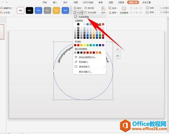Viewport: 169px width, 134px height.
Task: Click the eyedropper (取色器) icon
Action: (x=76, y=62)
